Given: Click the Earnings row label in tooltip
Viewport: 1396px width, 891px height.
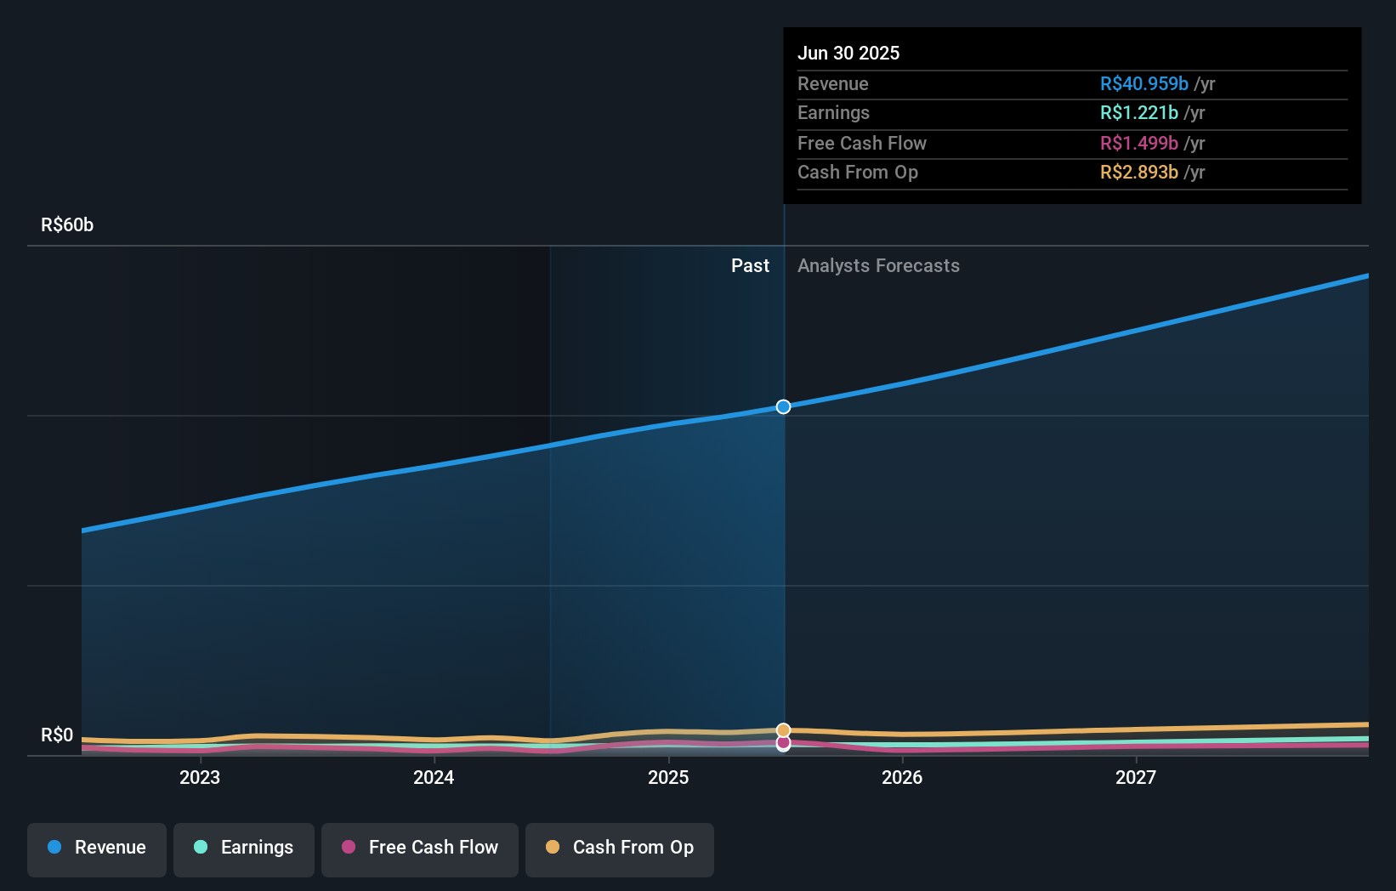Looking at the screenshot, I should coord(833,112).
